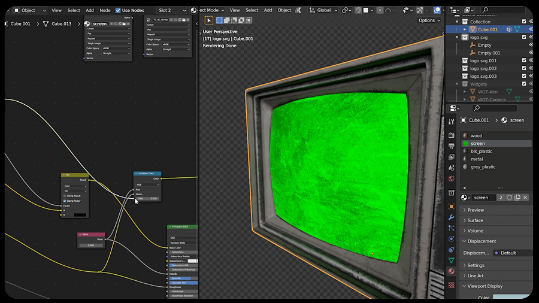Open RGB mode dropdown in Combine Color node
The image size is (539, 303).
[147, 185]
